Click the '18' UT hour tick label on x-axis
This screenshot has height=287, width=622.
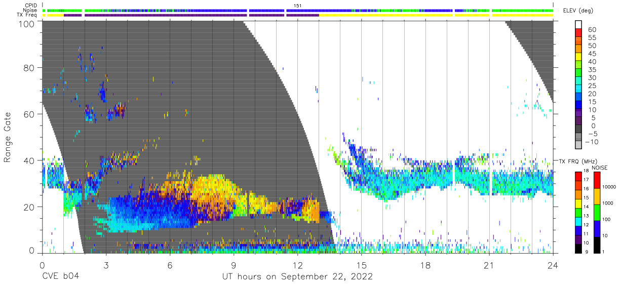(x=425, y=265)
